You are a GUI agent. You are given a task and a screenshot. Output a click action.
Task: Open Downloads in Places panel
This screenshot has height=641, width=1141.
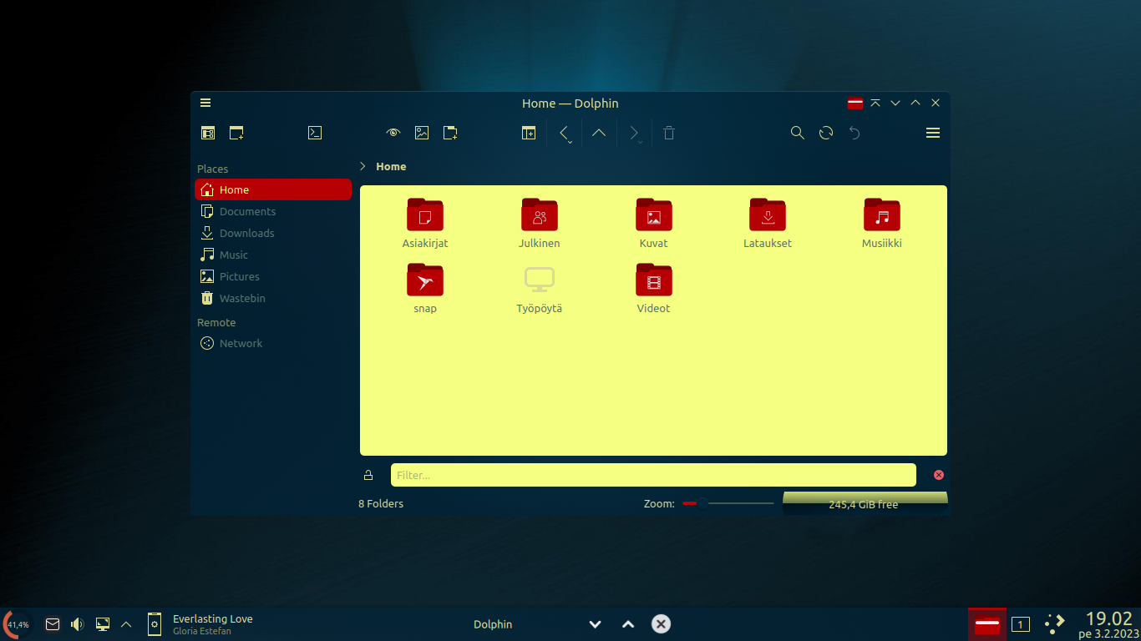click(x=273, y=233)
